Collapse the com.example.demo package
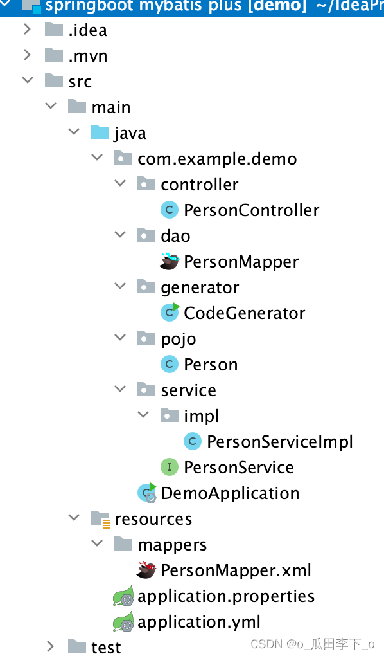This screenshot has width=384, height=656. (x=97, y=158)
